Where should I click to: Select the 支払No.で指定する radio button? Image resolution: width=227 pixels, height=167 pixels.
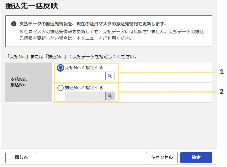61,68
